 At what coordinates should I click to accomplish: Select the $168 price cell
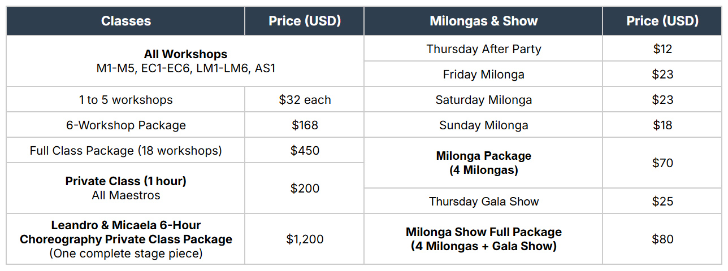[305, 125]
